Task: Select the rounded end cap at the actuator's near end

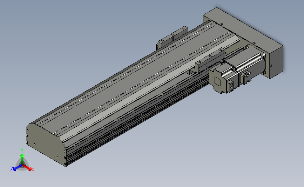Action: (46, 145)
